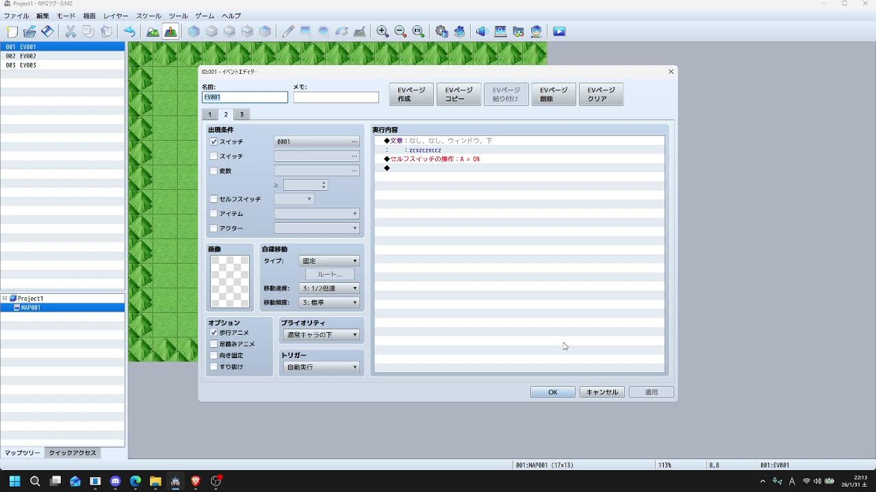Enable the セルフスイッチ condition checkbox
876x492 pixels.
[x=214, y=199]
